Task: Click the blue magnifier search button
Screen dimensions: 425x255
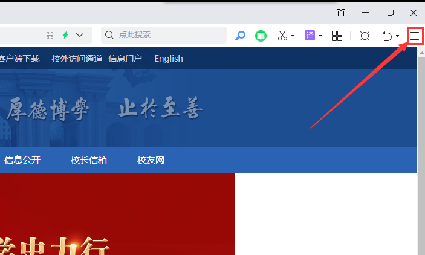Action: [241, 36]
